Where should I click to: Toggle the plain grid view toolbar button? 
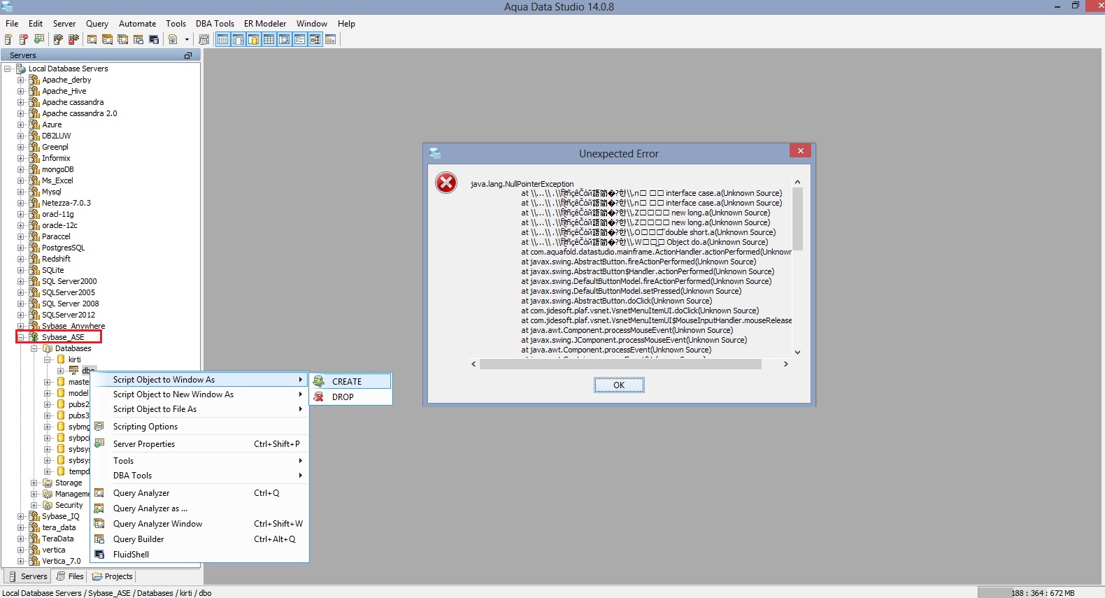[x=269, y=40]
